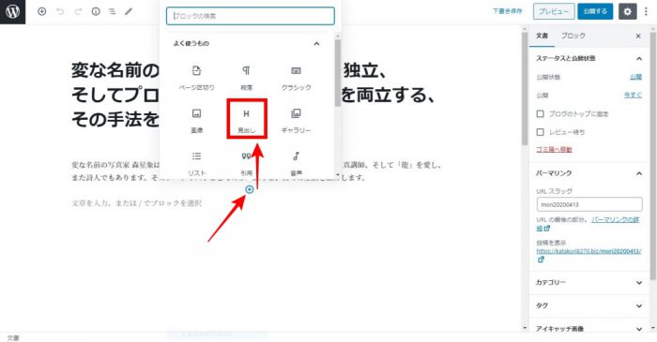Click the inline plus add-block button
This screenshot has width=657, height=342.
pyautogui.click(x=250, y=190)
